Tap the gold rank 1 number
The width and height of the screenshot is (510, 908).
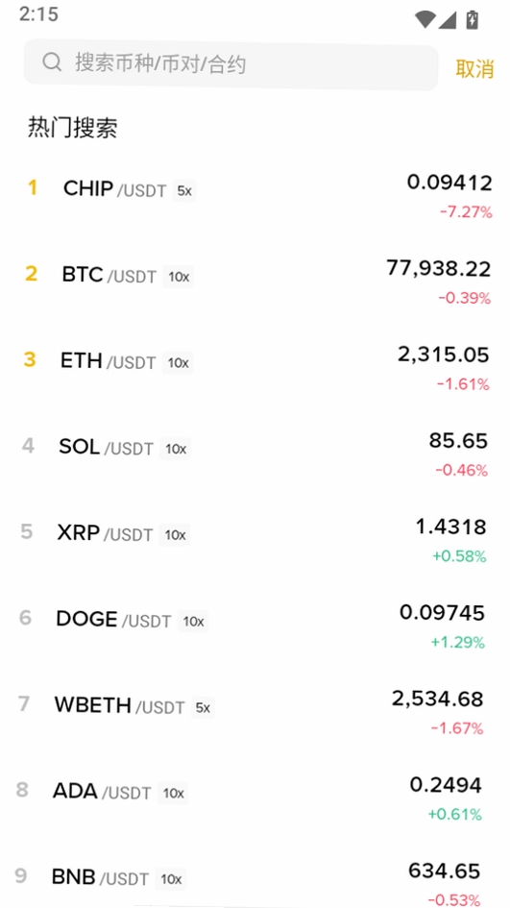pyautogui.click(x=33, y=187)
